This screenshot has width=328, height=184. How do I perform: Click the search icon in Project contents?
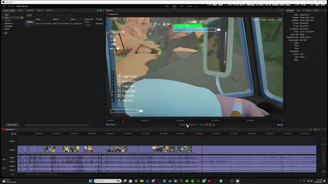click(98, 10)
